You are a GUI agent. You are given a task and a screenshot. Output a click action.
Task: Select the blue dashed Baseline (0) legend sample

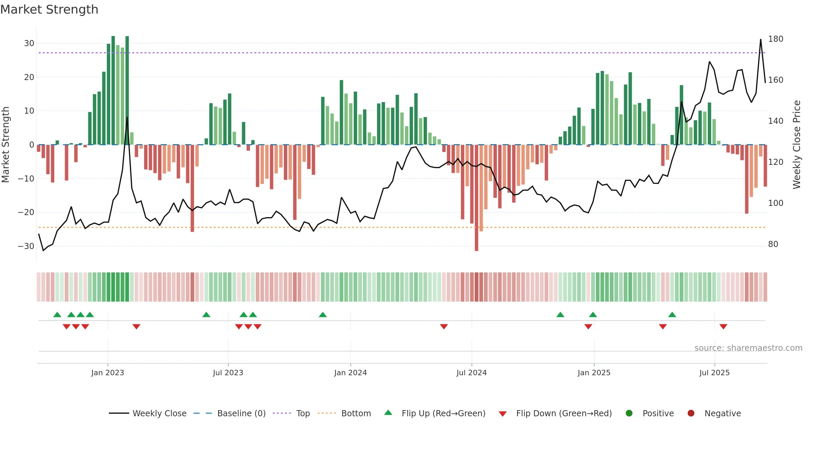(203, 413)
